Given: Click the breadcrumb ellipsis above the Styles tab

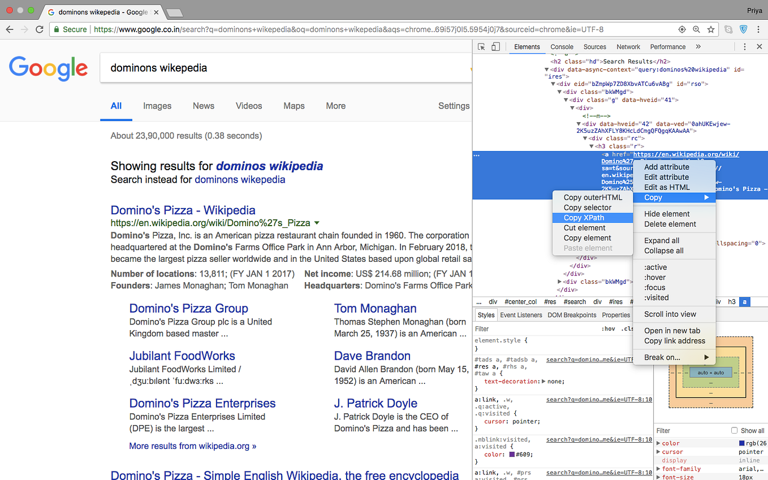Looking at the screenshot, I should (479, 302).
